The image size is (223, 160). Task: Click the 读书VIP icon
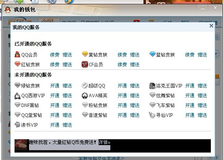point(17,125)
